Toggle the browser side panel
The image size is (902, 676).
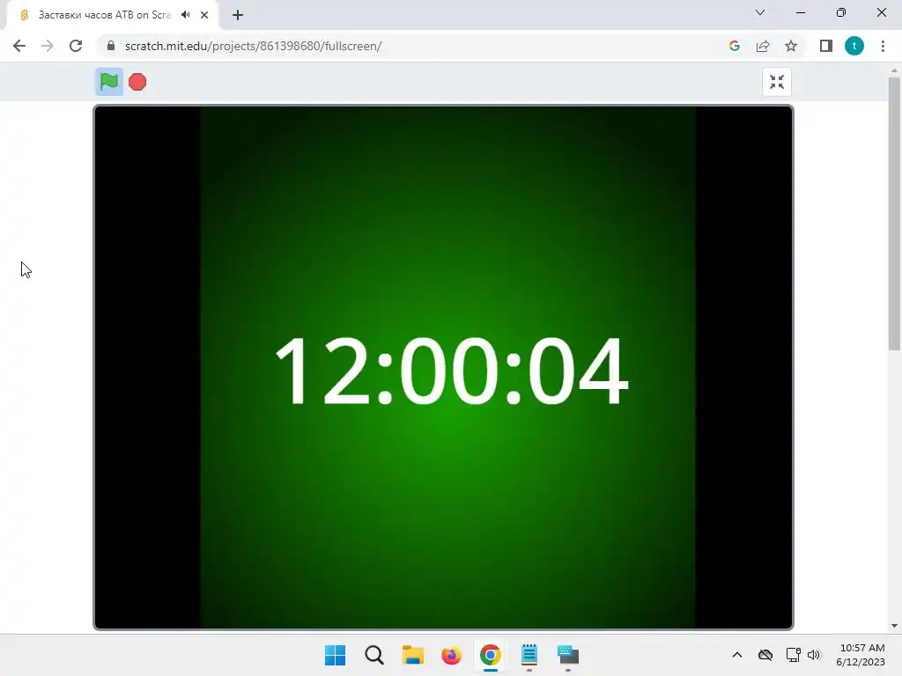click(826, 46)
